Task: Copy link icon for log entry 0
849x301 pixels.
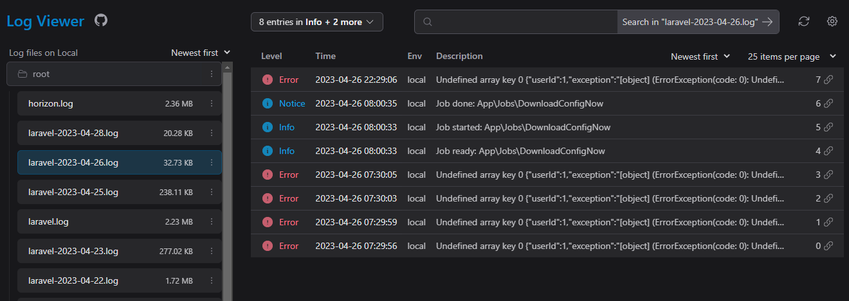Action: (828, 246)
